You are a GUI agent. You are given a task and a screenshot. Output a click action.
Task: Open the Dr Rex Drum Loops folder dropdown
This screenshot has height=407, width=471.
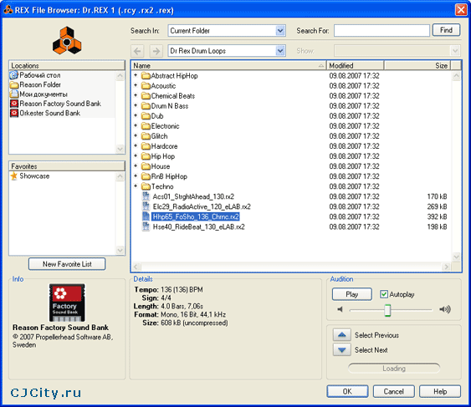(x=280, y=51)
